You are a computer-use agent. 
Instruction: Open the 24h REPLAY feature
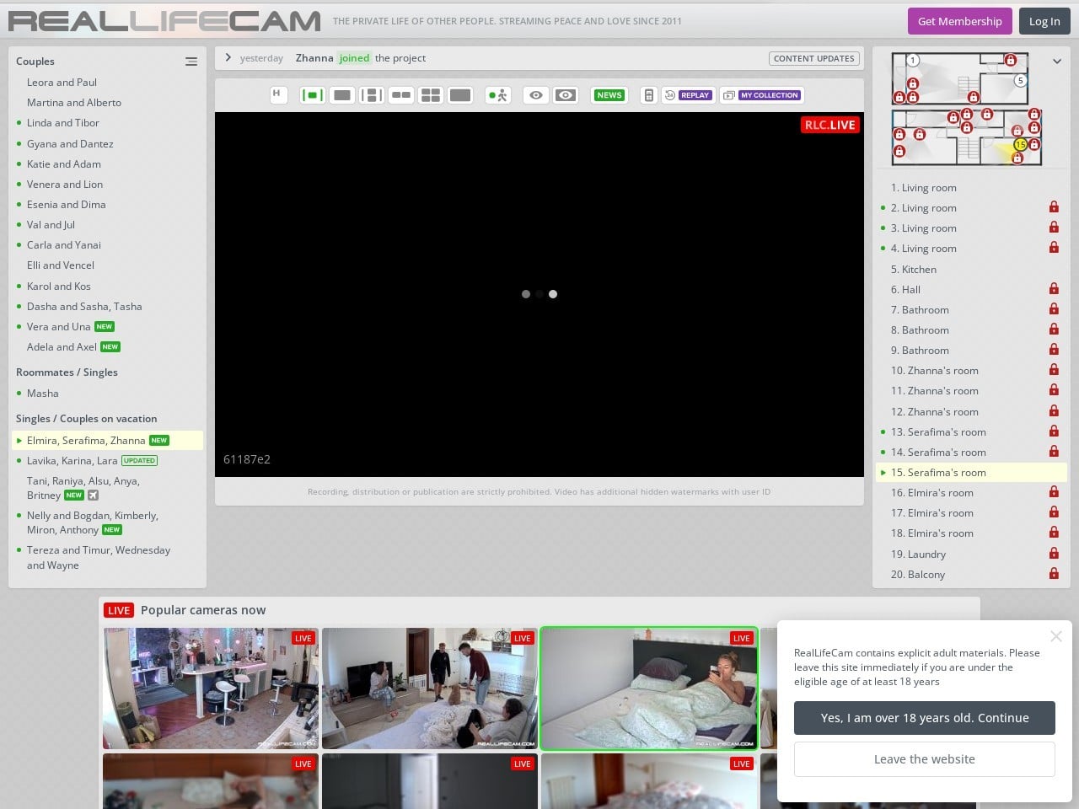[x=688, y=95]
